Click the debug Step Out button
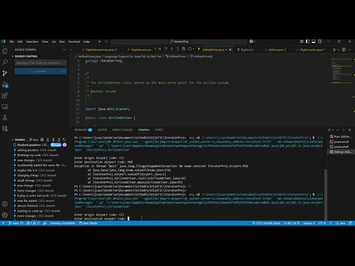355x266 pixels. tap(177, 49)
